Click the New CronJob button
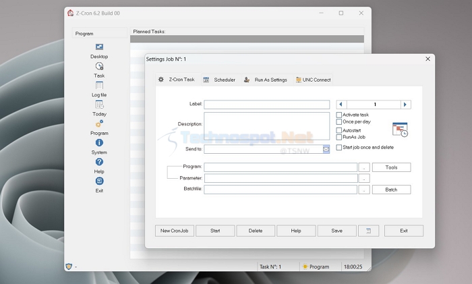472x284 pixels. [x=174, y=231]
